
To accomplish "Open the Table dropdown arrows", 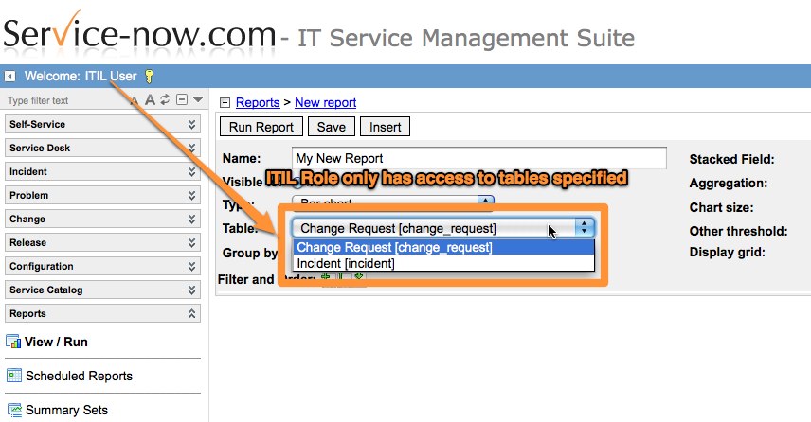I will tap(585, 227).
